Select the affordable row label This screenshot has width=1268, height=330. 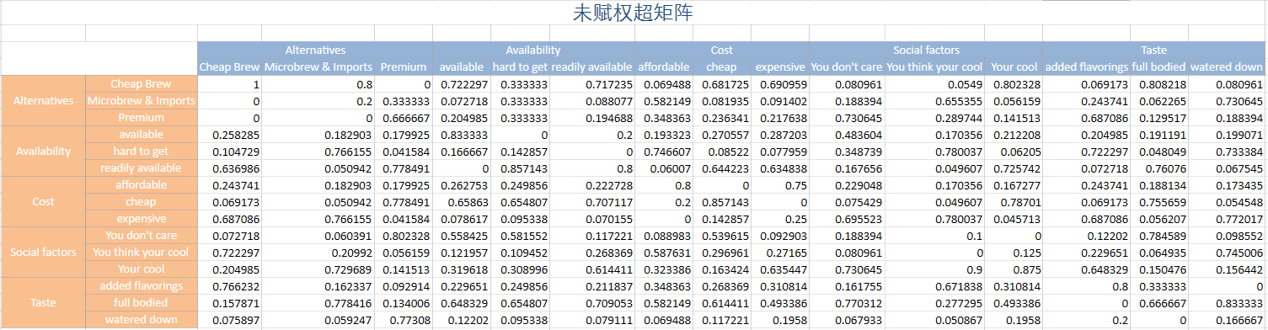(x=142, y=185)
